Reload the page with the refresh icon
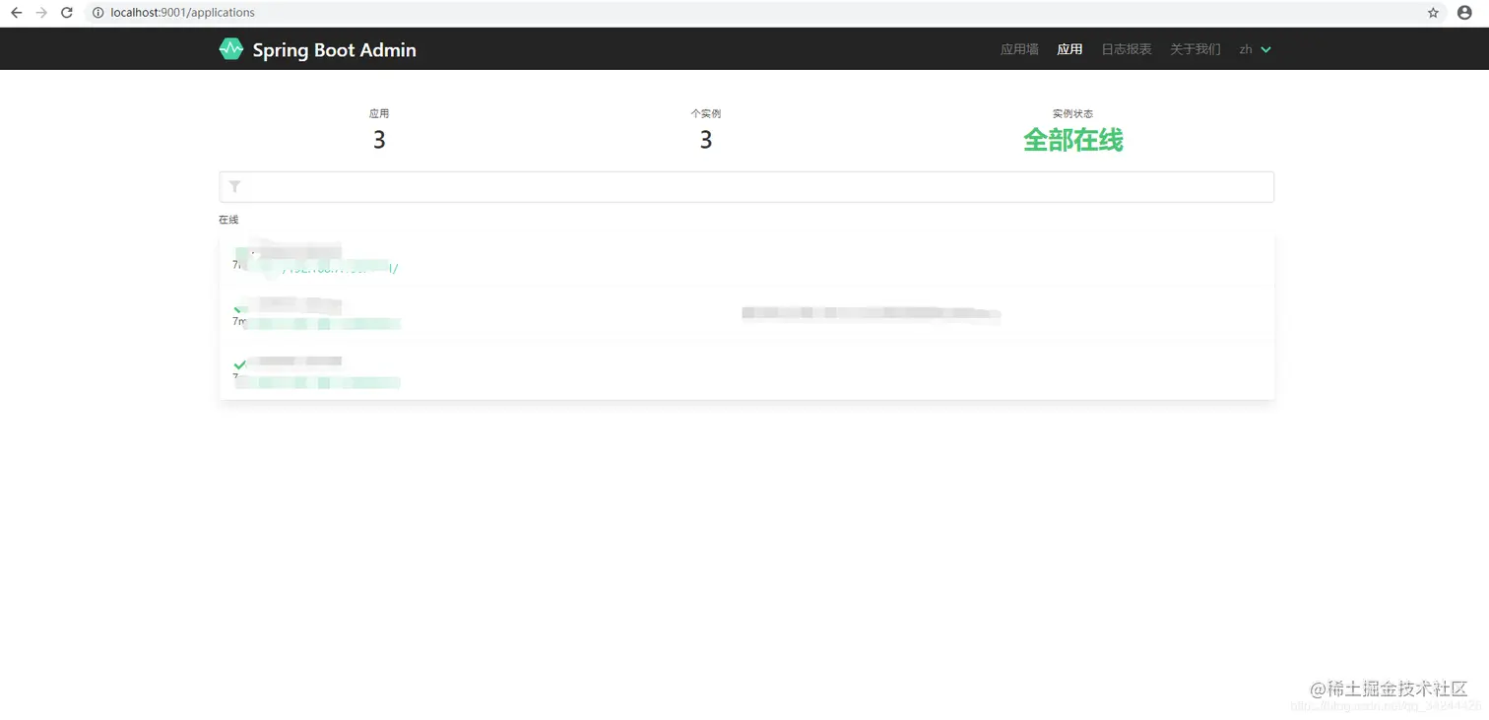The width and height of the screenshot is (1489, 720). pyautogui.click(x=67, y=13)
